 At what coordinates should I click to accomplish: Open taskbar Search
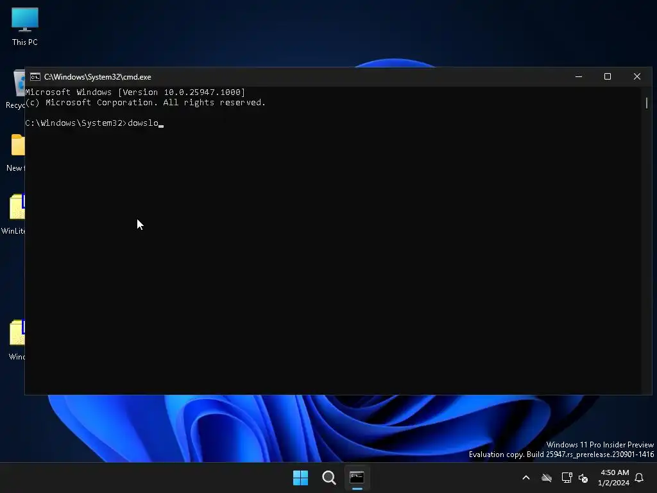pyautogui.click(x=329, y=478)
